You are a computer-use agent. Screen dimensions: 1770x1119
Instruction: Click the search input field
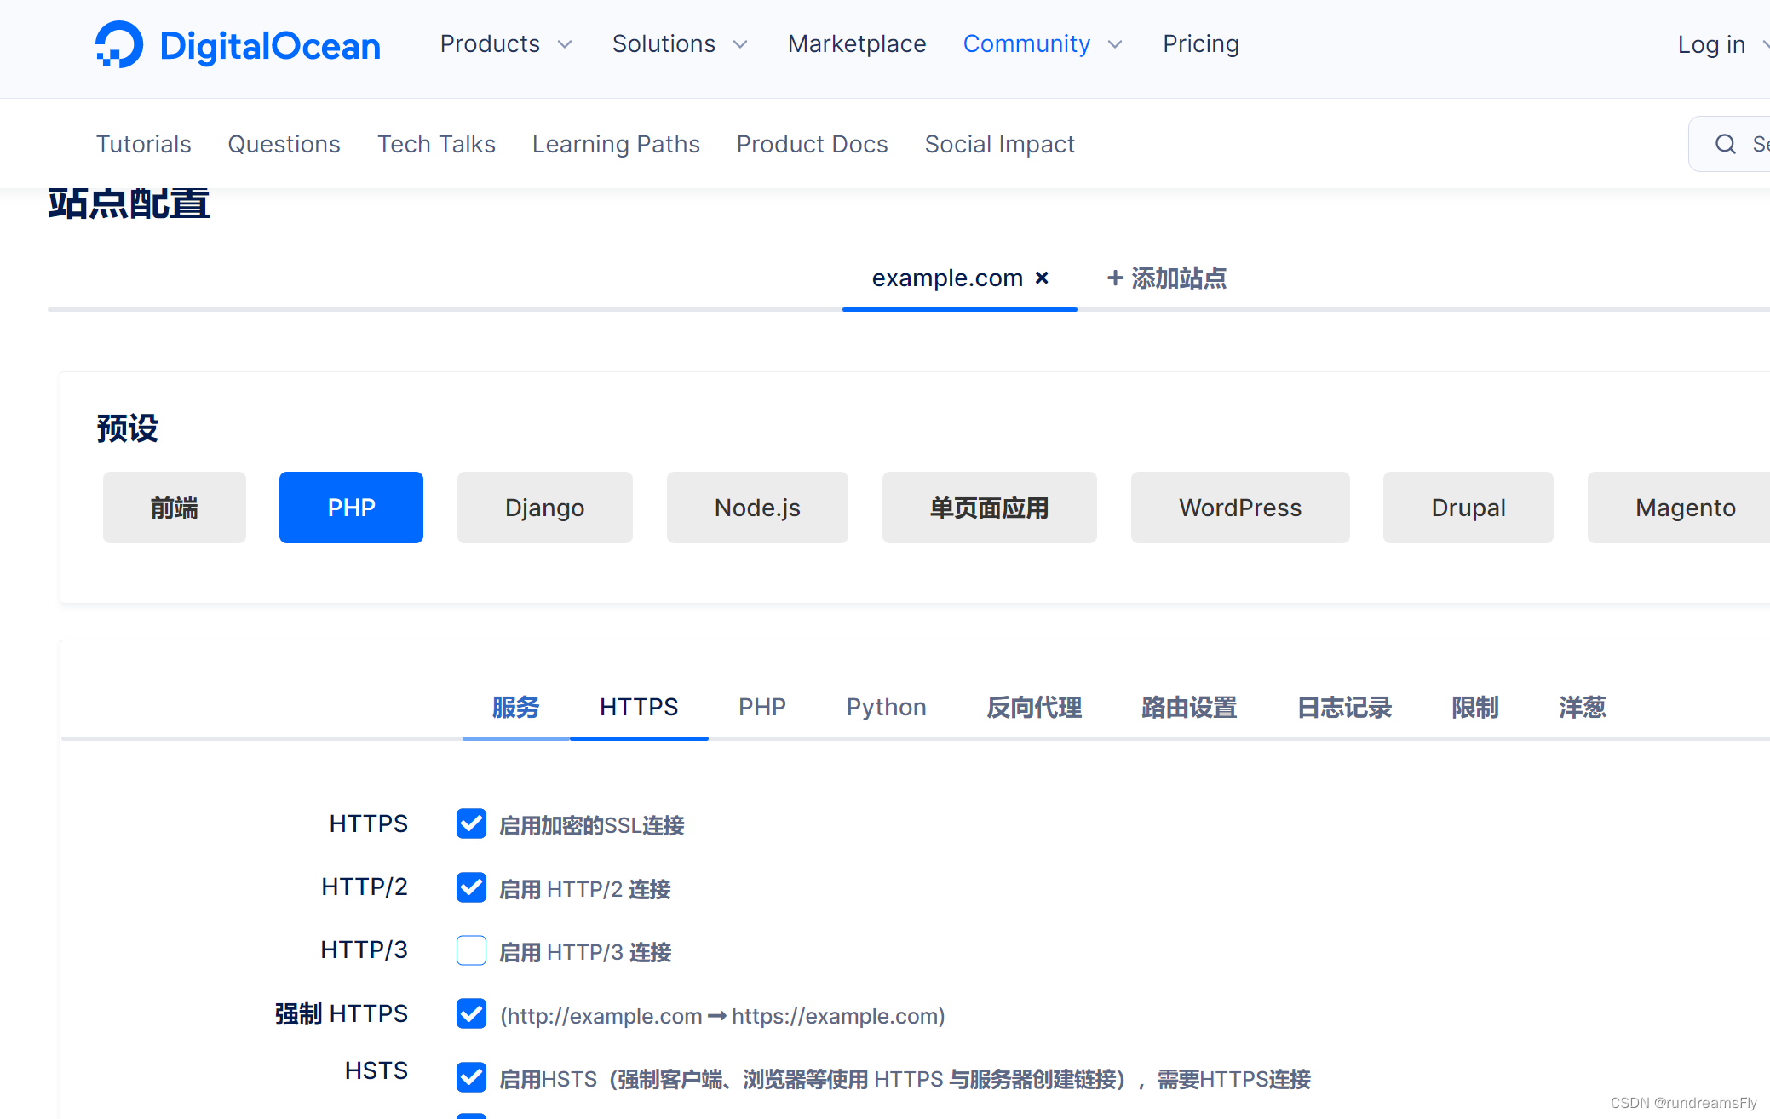tap(1729, 144)
